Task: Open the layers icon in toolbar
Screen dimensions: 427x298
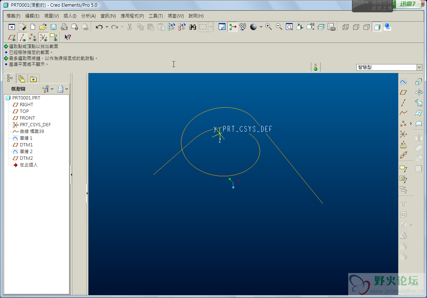Action: click(321, 27)
